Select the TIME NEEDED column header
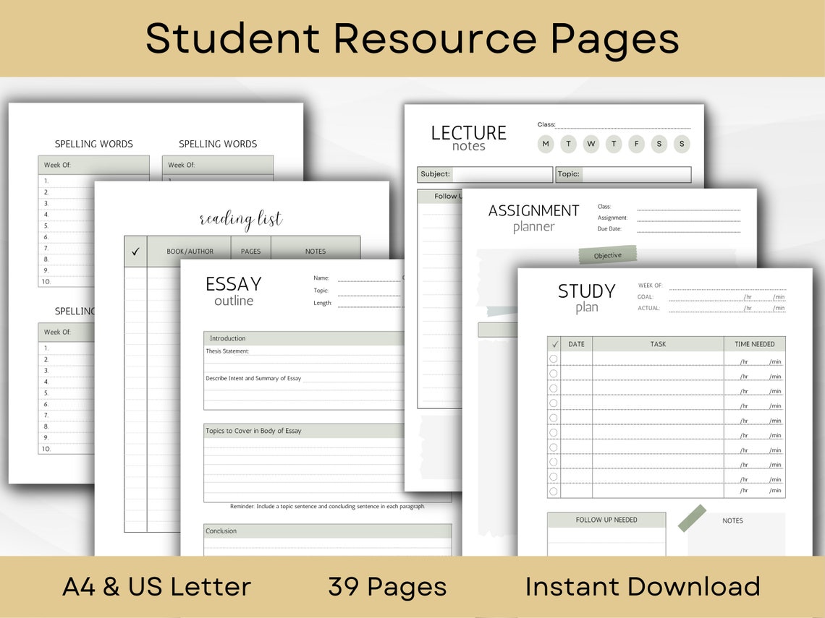The image size is (825, 618). pos(756,344)
